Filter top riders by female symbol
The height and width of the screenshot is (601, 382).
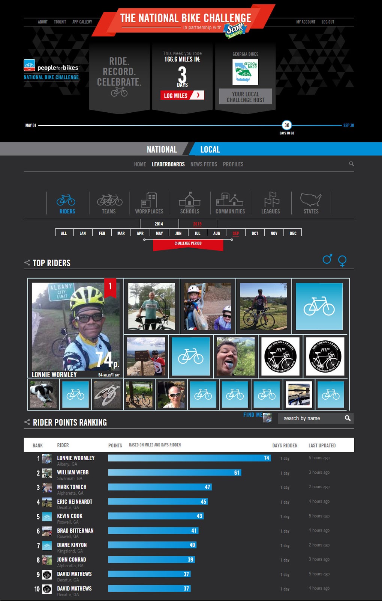pos(342,261)
